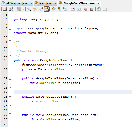
Task: Go to Next Bookmark down arrow
Action: click(60, 9)
